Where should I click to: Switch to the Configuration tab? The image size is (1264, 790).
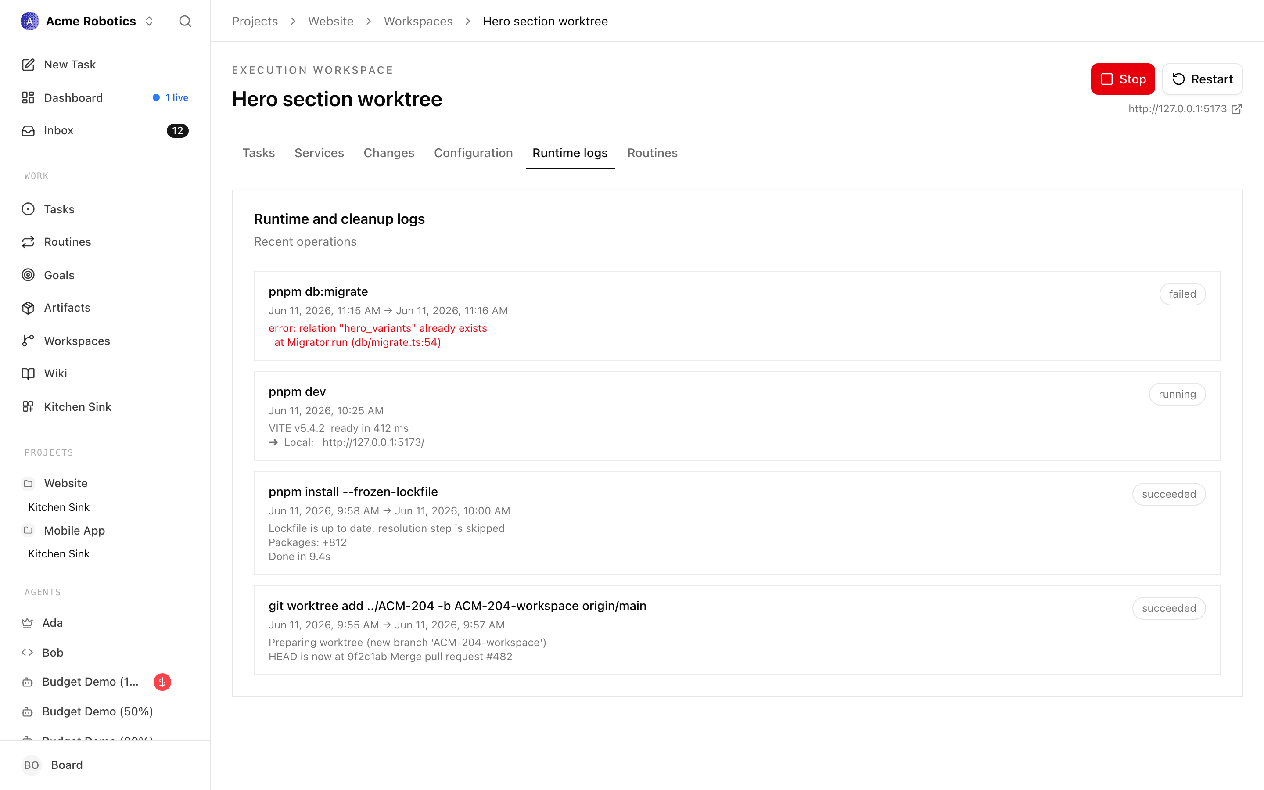pos(473,153)
